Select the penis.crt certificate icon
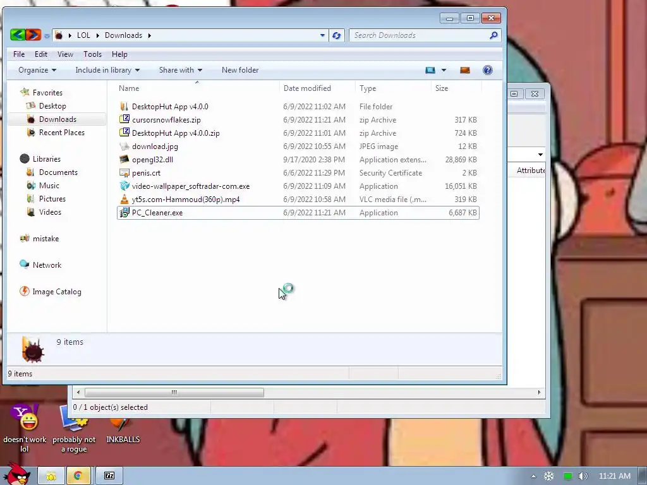Viewport: 647px width, 485px height. 124,173
